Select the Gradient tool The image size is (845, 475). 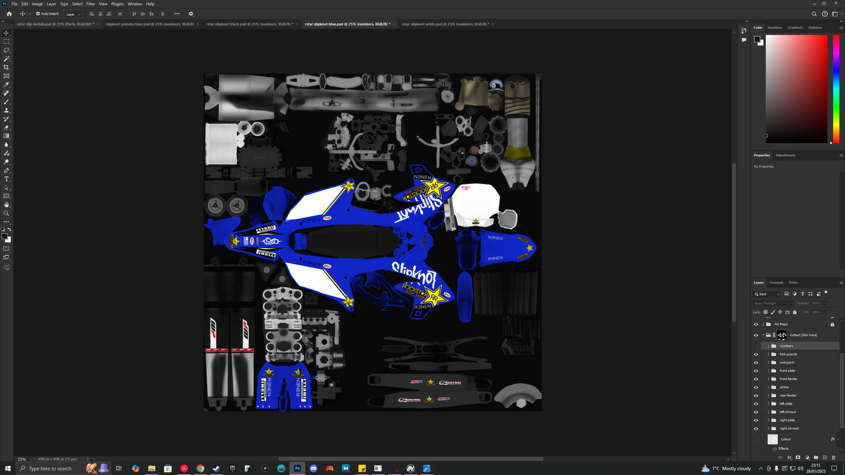6,136
